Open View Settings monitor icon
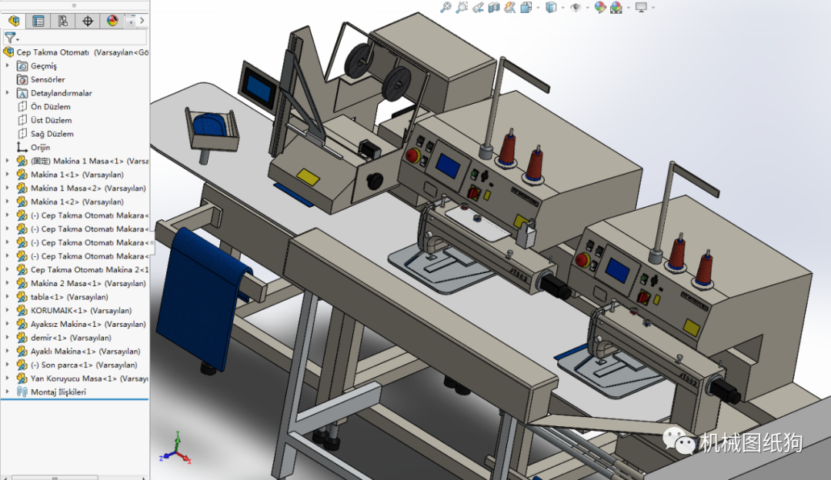This screenshot has width=831, height=480. (x=641, y=8)
